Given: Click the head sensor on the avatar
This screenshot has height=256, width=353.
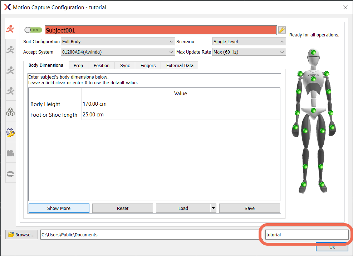Looking at the screenshot, I should (313, 52).
